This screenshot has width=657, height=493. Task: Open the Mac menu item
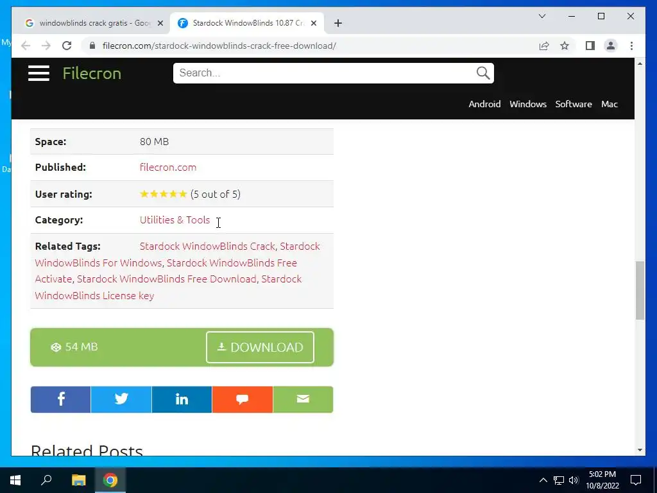(610, 104)
